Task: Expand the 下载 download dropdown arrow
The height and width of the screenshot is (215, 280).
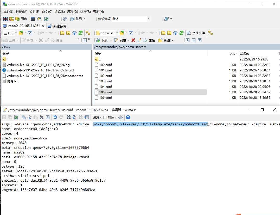Action: (x=110, y=40)
